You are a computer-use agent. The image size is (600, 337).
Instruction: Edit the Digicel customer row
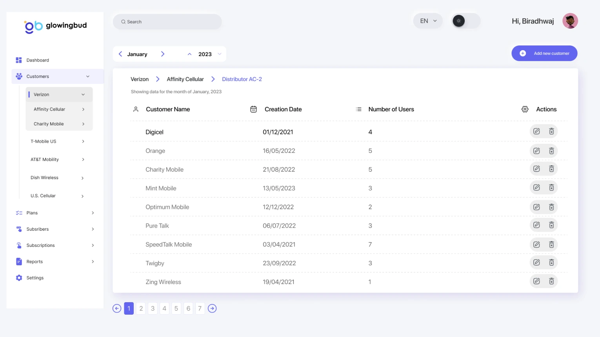(x=536, y=131)
